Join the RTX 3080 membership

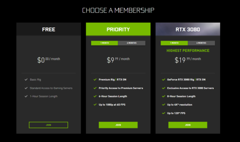(187, 125)
